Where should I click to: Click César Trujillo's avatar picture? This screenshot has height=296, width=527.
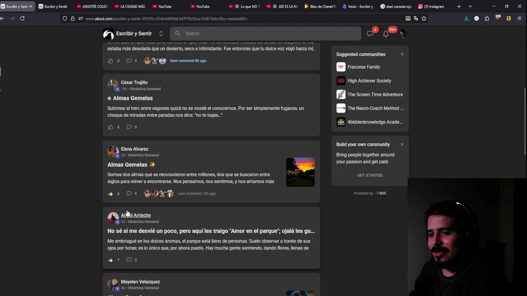pos(113,85)
